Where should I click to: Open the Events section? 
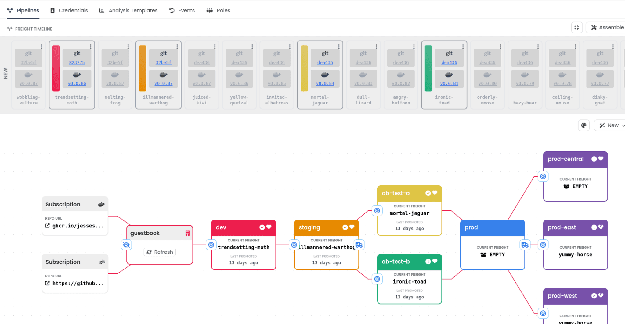coord(182,10)
